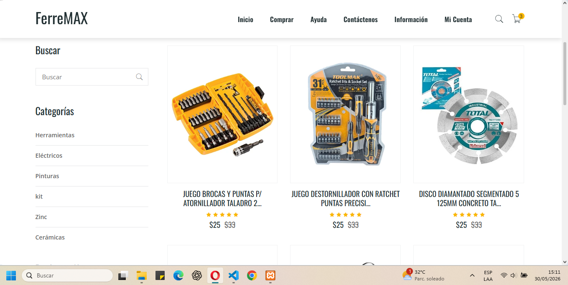Click the $25 price under JUEGO BROCAS
Viewport: 568px width, 285px height.
tap(215, 225)
